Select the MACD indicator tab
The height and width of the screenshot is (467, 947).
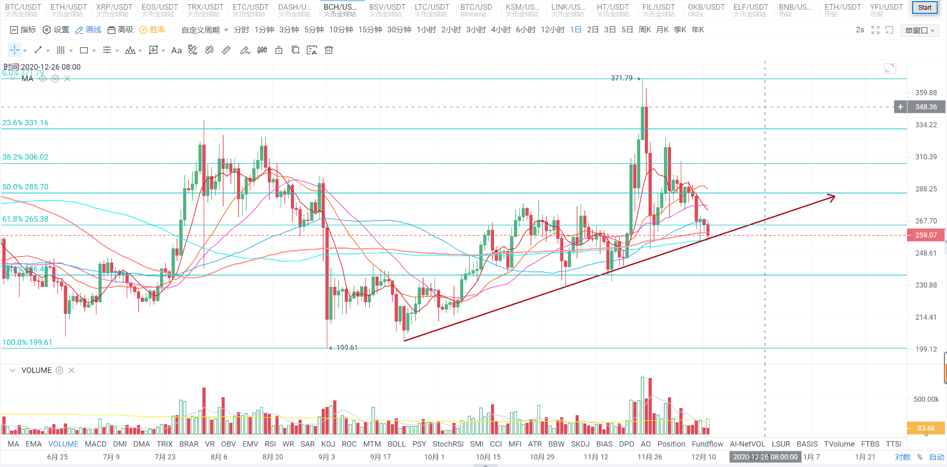tap(95, 444)
